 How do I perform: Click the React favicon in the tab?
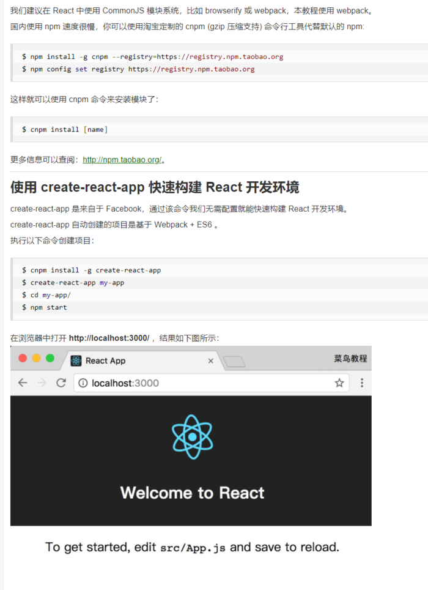tap(76, 360)
